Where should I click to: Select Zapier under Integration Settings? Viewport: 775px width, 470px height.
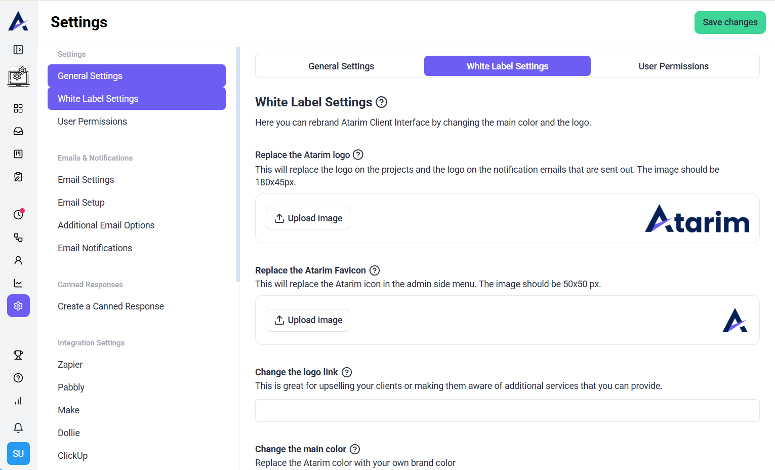70,365
